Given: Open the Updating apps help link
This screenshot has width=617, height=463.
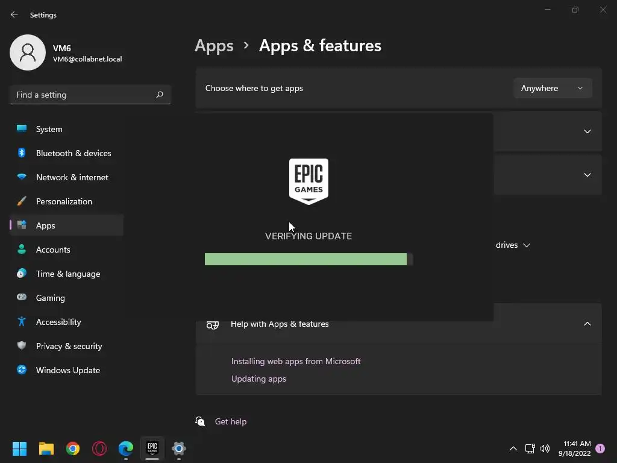Looking at the screenshot, I should [x=258, y=379].
